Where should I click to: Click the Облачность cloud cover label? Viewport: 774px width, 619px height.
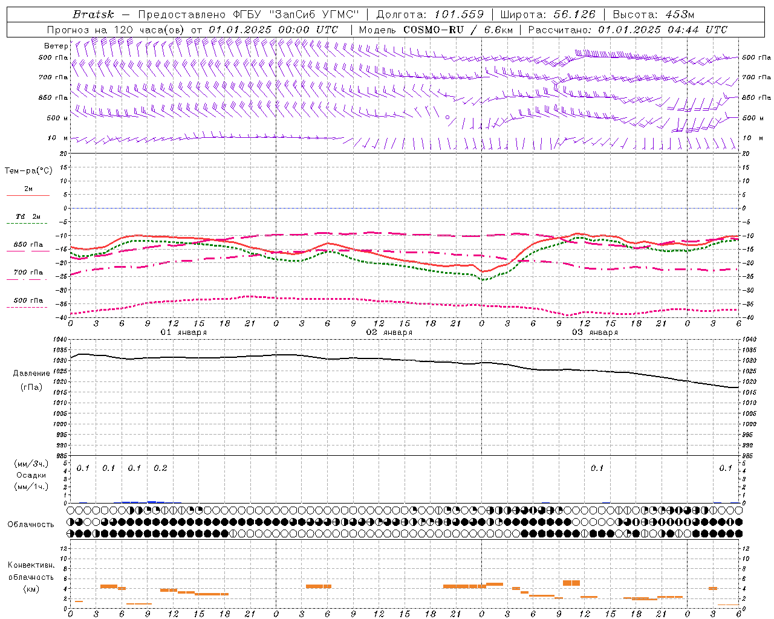point(30,525)
